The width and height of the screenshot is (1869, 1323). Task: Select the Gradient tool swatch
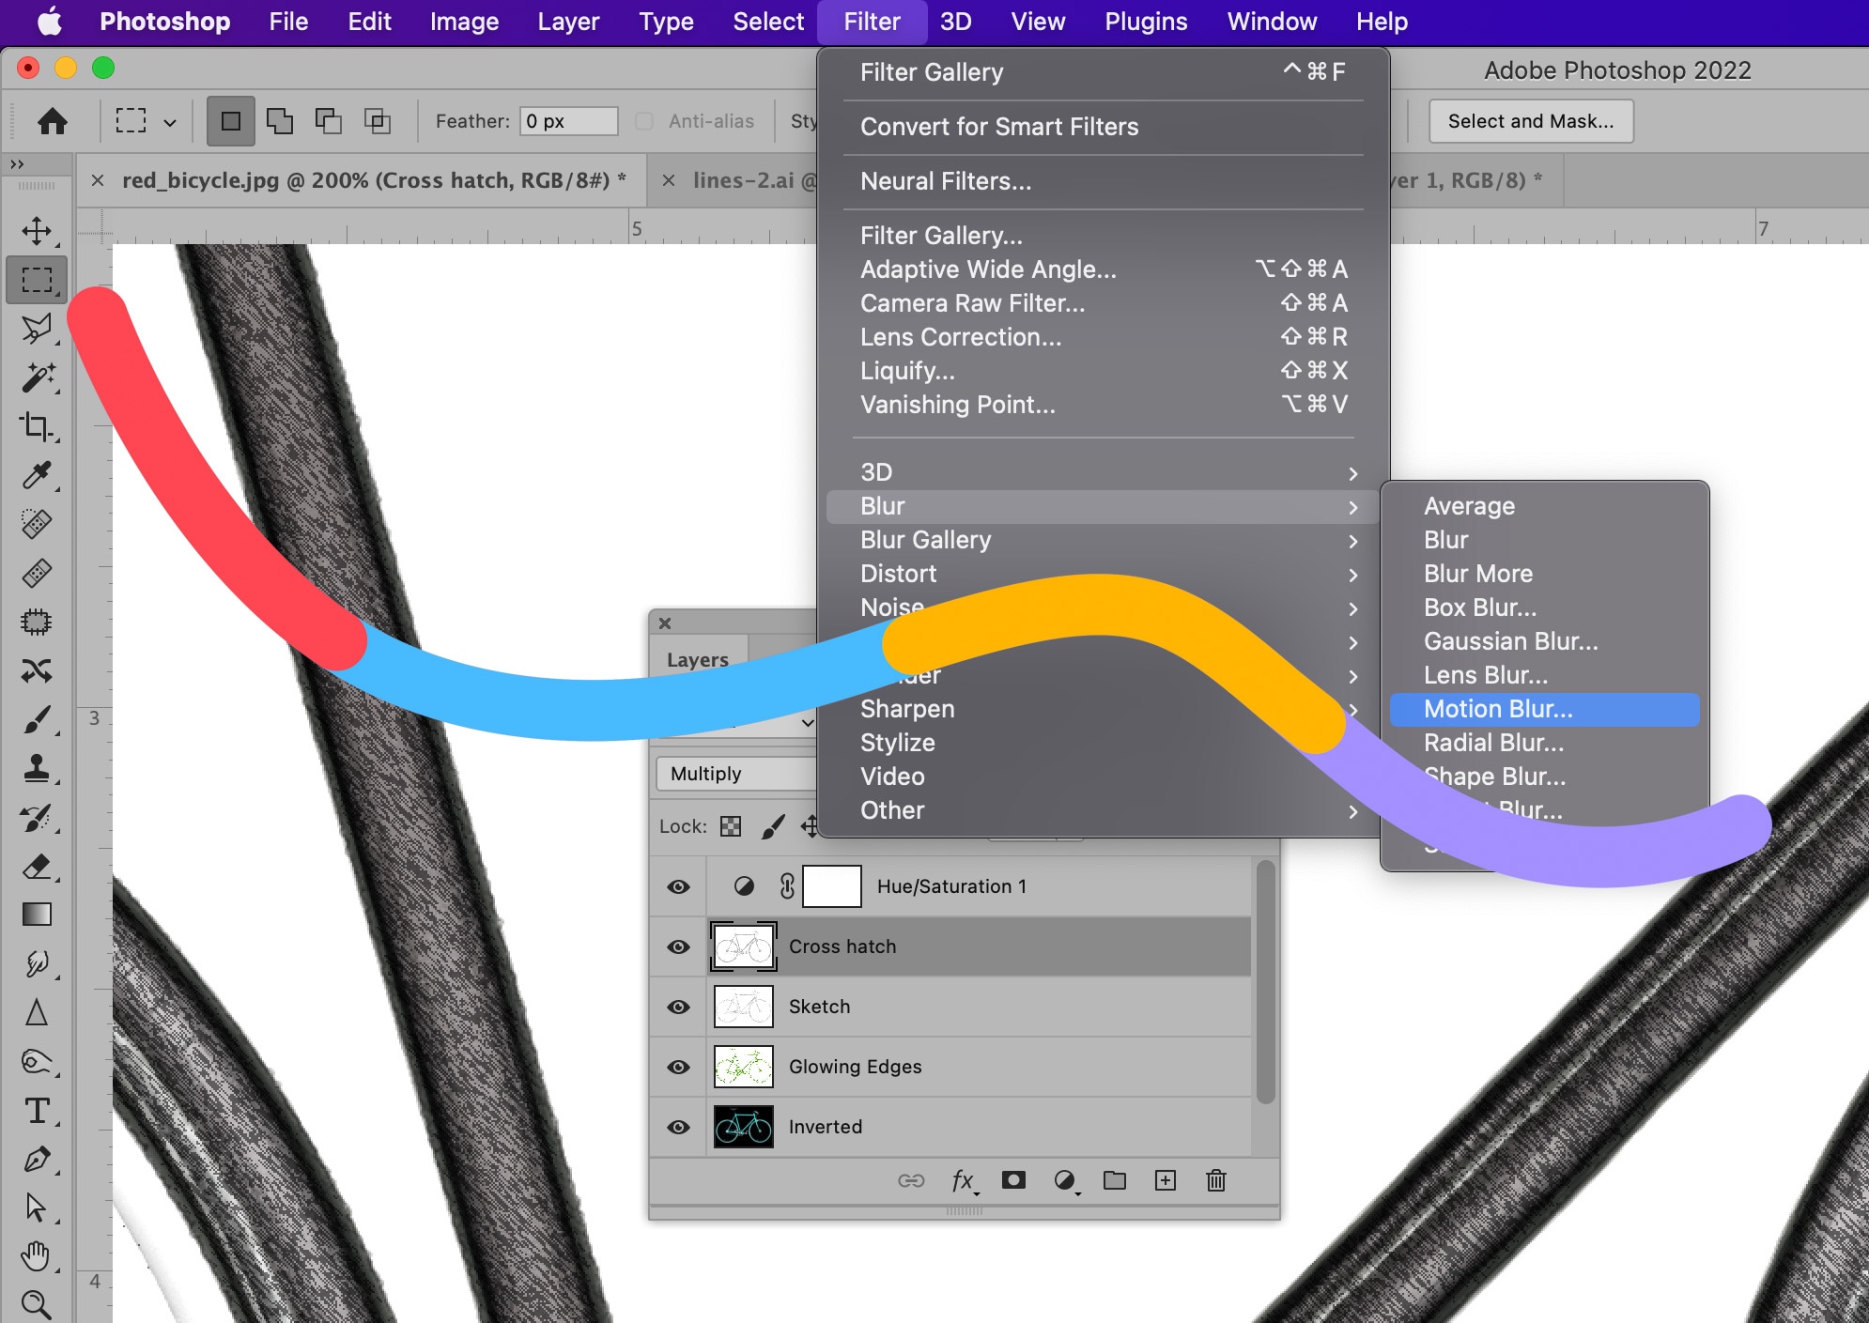[37, 915]
